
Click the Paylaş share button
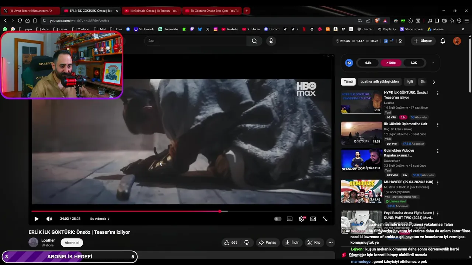tap(267, 243)
